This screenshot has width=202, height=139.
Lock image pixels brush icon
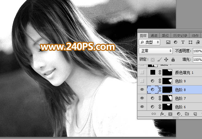click(160, 60)
